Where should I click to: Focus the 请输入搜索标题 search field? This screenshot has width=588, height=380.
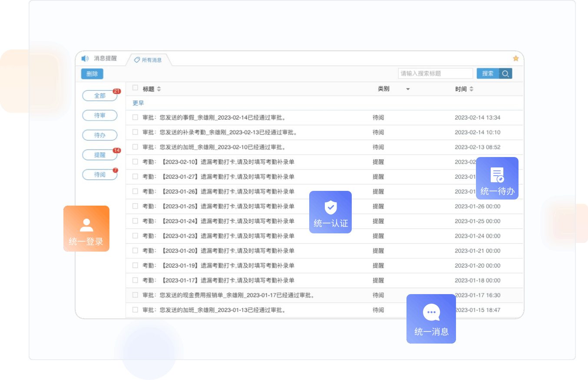pyautogui.click(x=436, y=74)
